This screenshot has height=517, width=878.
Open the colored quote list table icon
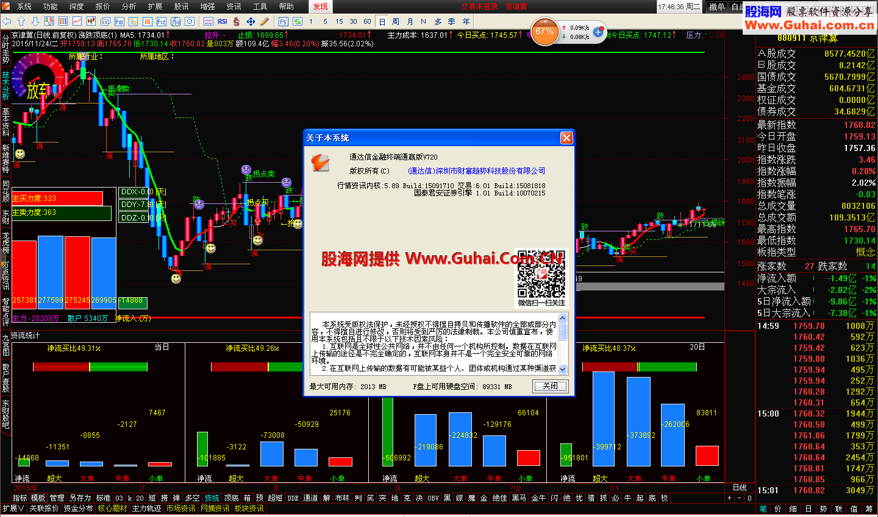click(63, 21)
